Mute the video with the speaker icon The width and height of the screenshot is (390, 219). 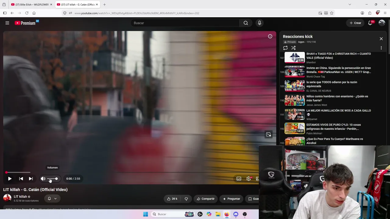(43, 179)
